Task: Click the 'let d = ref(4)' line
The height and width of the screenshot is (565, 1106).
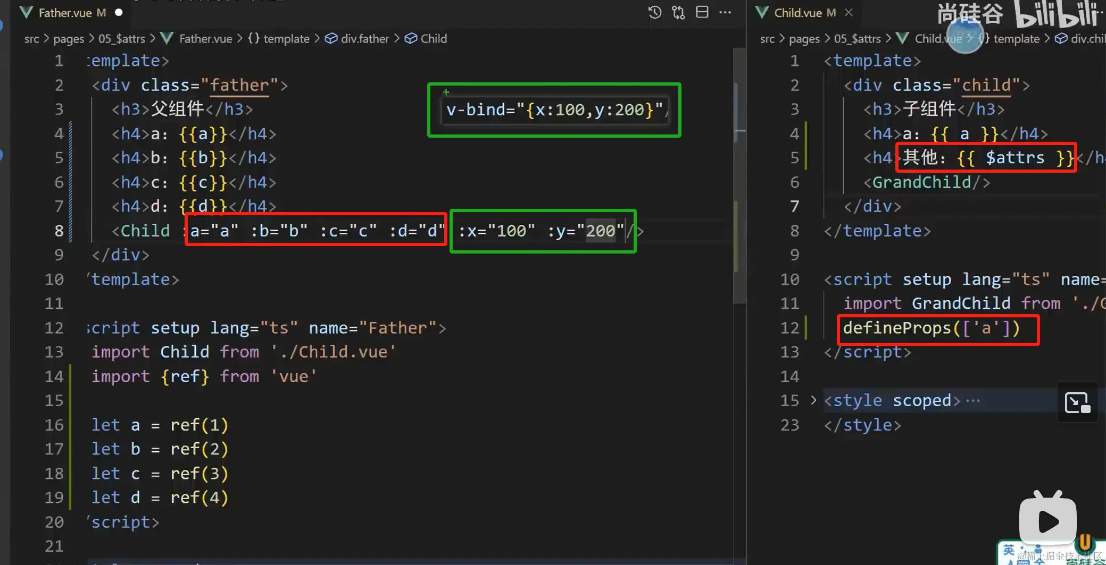Action: coord(160,497)
